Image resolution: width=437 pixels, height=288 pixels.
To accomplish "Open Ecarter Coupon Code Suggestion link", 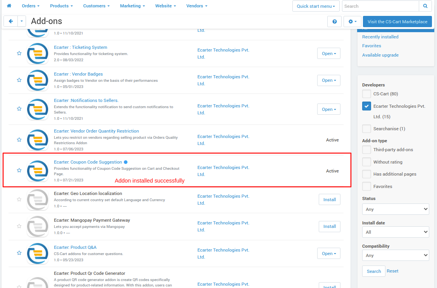I will pos(88,162).
